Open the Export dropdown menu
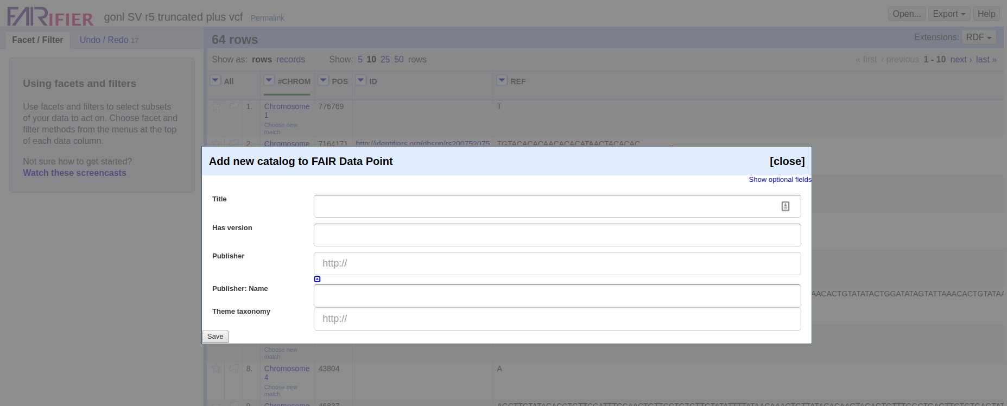The height and width of the screenshot is (406, 1007). [x=949, y=14]
